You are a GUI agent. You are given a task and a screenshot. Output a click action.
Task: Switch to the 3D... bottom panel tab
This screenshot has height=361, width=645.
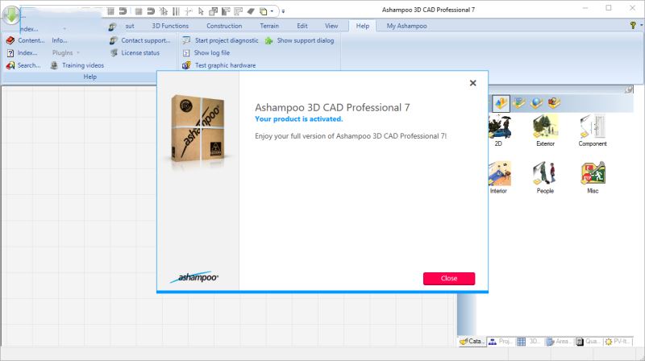(530, 342)
